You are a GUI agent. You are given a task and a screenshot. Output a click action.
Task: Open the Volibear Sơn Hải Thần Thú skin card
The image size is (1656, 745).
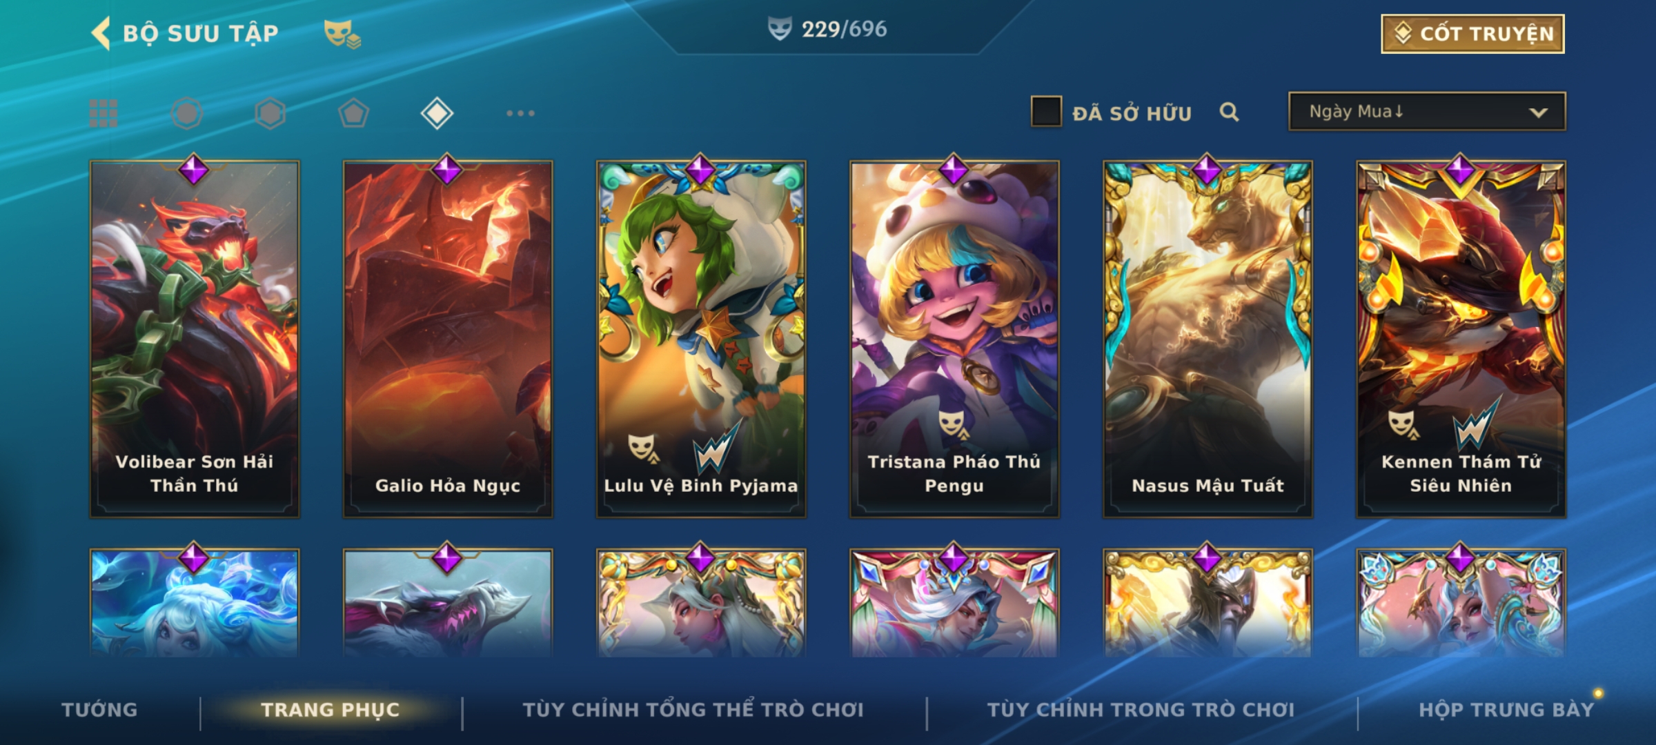click(195, 339)
